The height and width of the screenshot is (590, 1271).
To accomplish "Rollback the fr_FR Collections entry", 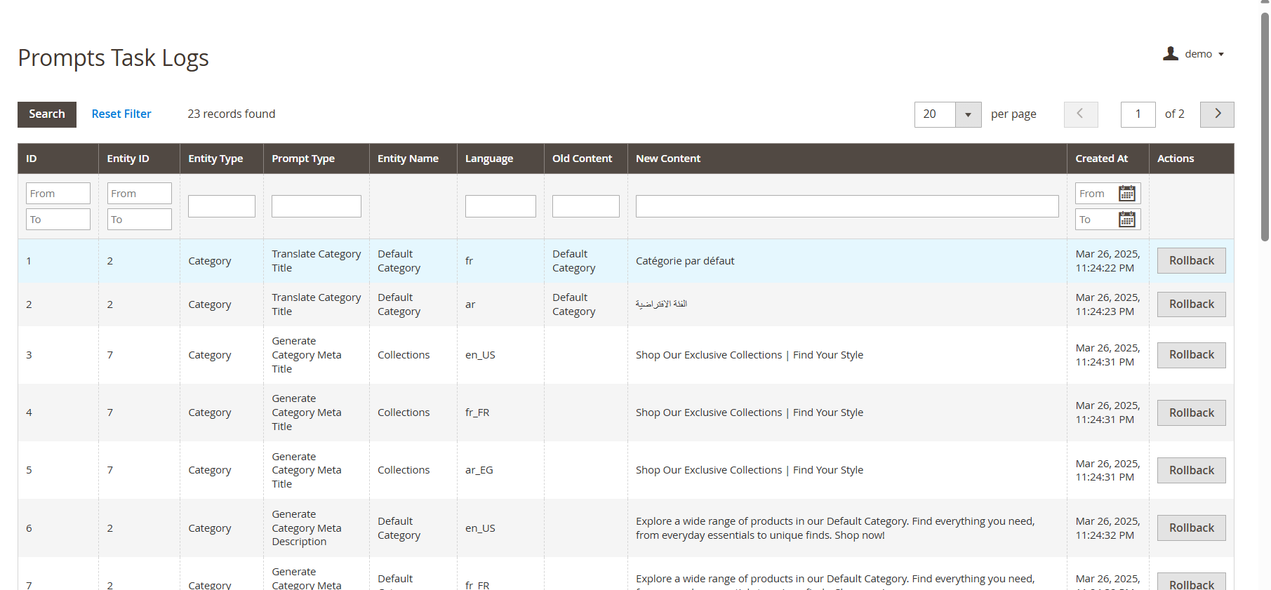I will coord(1191,413).
